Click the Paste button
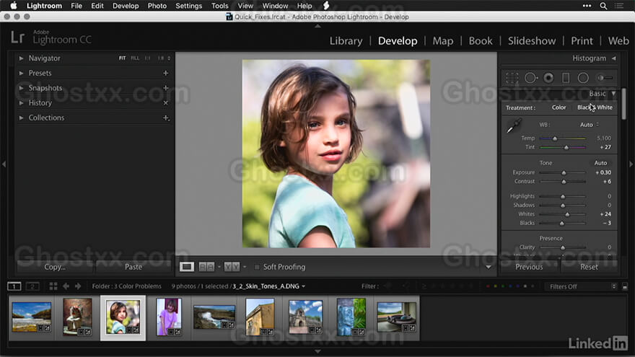This screenshot has height=357, width=635. pos(133,267)
